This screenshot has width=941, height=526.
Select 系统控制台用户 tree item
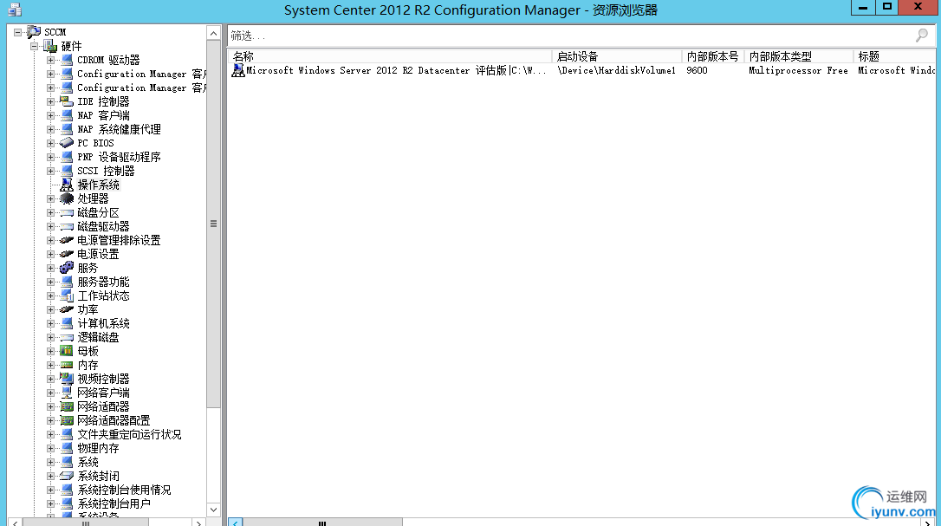(114, 503)
